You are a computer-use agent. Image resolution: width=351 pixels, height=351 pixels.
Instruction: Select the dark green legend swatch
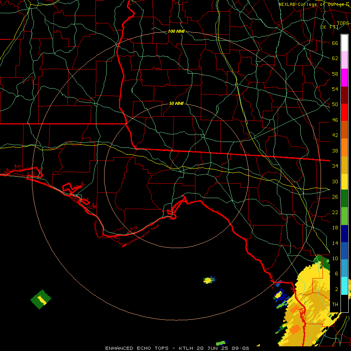point(344,199)
